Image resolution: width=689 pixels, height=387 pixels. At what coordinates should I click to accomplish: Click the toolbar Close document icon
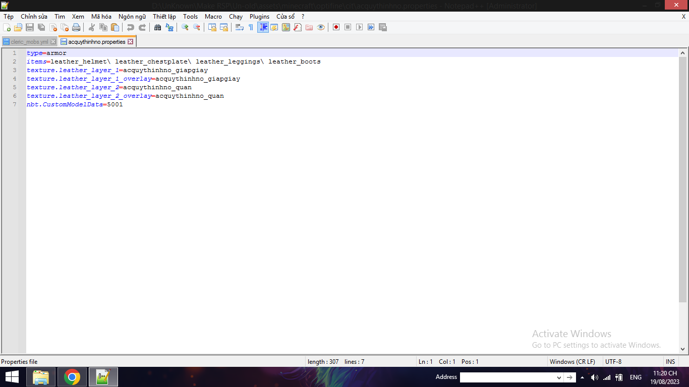tap(53, 27)
